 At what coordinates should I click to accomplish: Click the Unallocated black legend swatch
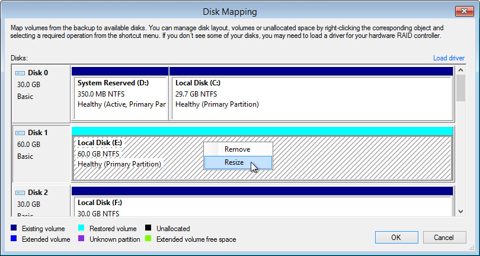coord(148,228)
